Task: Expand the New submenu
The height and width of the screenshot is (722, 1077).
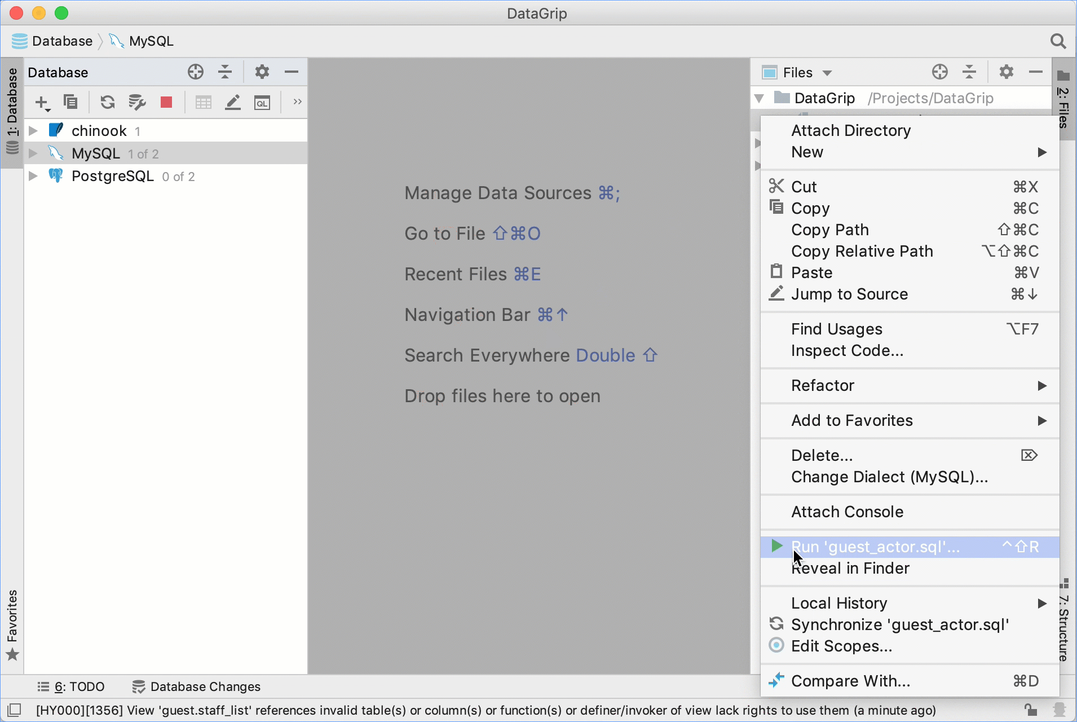Action: pos(910,152)
